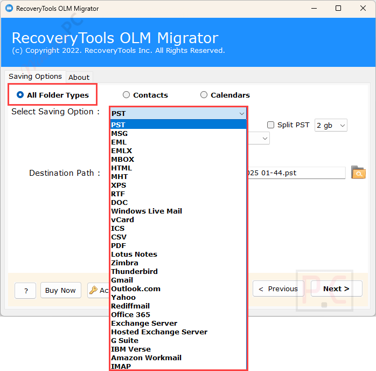
Task: Open the partially hidden dropdown below Split PST
Action: (x=259, y=138)
